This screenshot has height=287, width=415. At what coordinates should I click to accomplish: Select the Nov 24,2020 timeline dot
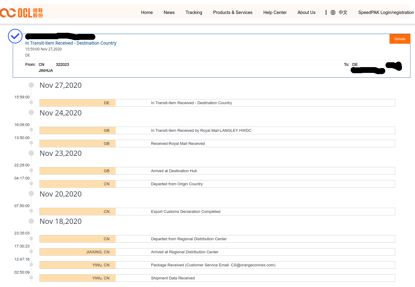(31, 113)
